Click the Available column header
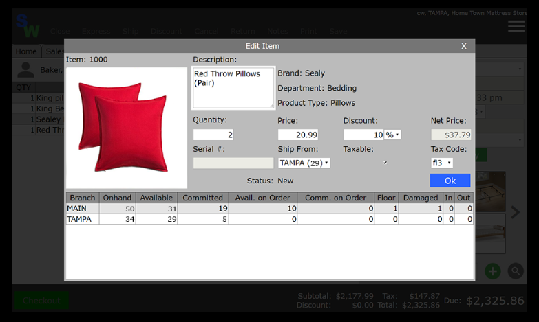This screenshot has width=539, height=322. [156, 198]
